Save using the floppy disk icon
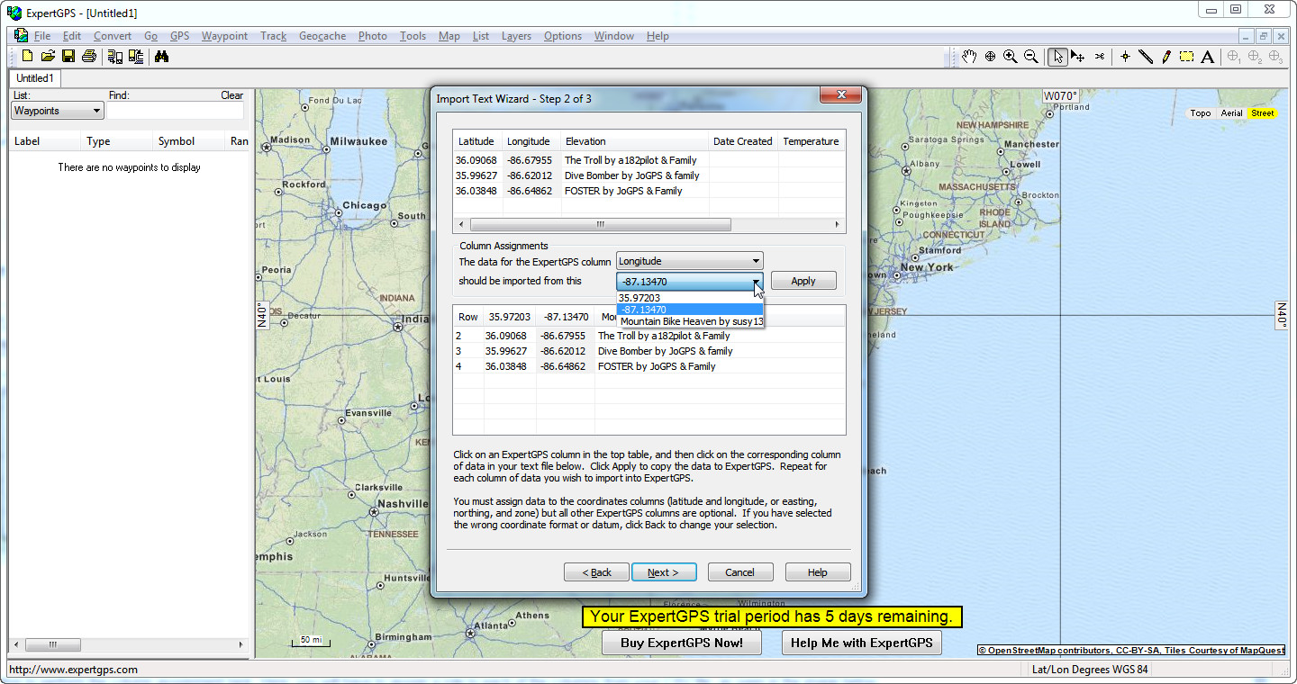1297x684 pixels. [68, 57]
